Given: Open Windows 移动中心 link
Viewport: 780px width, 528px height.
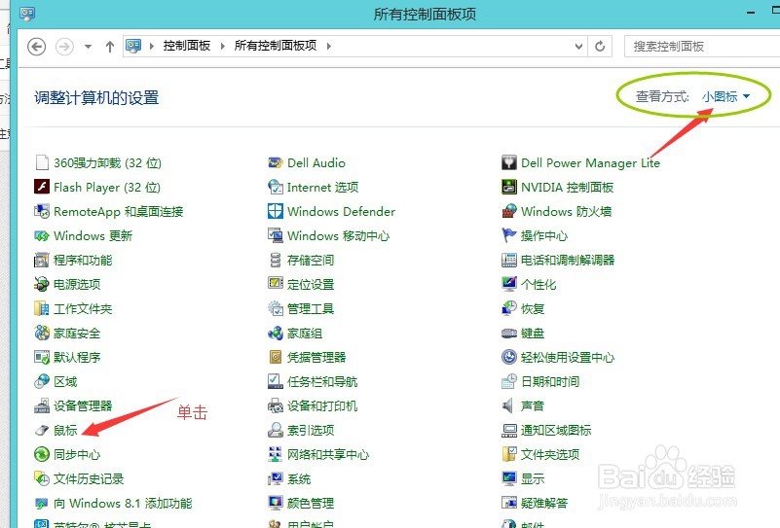Looking at the screenshot, I should click(338, 236).
